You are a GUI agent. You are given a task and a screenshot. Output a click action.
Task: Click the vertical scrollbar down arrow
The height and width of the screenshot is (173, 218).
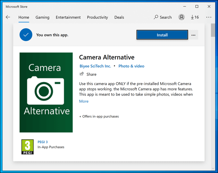click(x=213, y=168)
